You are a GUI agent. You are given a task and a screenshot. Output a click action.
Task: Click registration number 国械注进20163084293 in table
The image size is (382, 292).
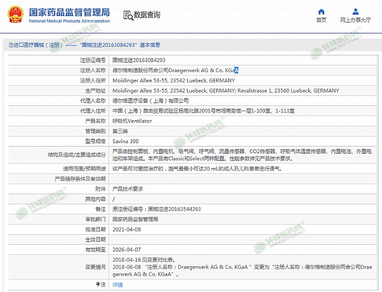138,60
